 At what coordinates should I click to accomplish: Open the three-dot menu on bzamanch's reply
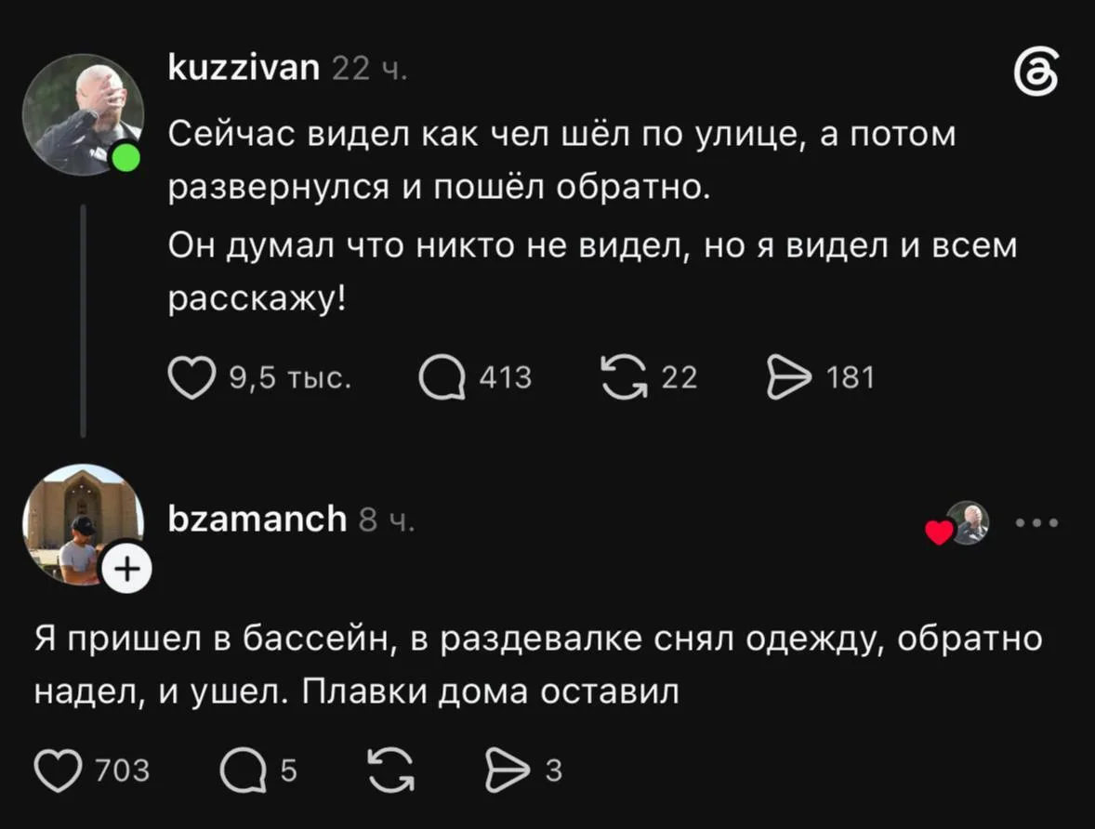pyautogui.click(x=1037, y=521)
